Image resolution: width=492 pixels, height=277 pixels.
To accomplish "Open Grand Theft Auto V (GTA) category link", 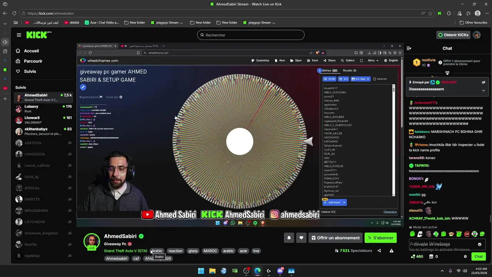I will point(126,251).
